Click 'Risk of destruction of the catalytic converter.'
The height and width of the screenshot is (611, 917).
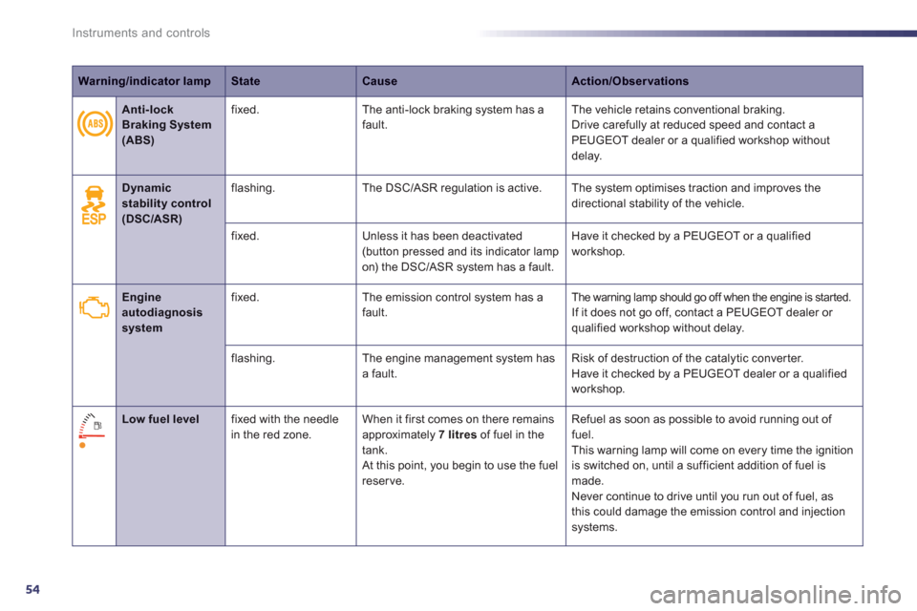click(687, 358)
